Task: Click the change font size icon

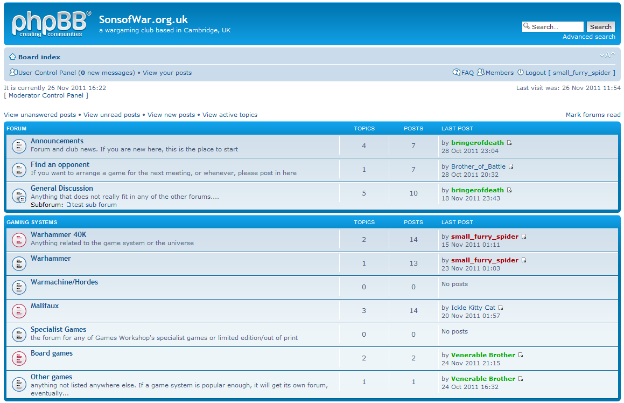Action: click(607, 55)
